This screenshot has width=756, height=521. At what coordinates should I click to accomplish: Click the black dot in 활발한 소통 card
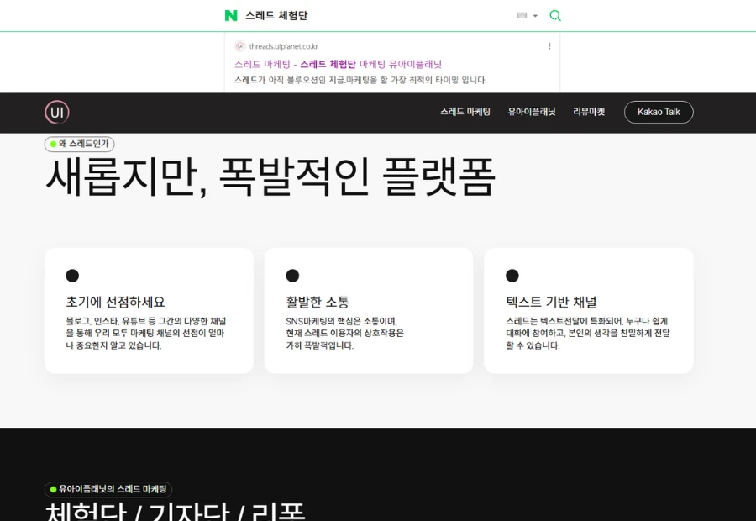point(292,276)
